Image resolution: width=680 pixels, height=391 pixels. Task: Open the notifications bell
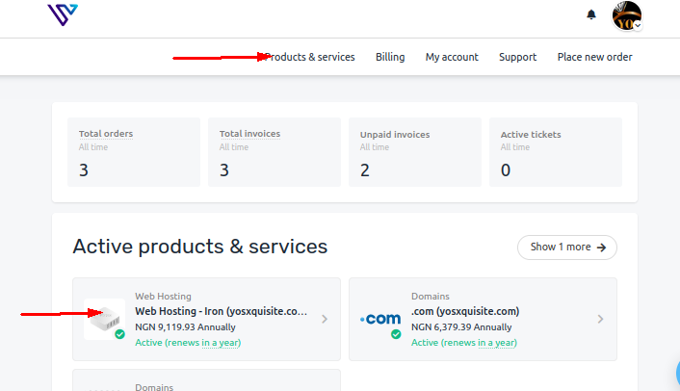(x=591, y=14)
